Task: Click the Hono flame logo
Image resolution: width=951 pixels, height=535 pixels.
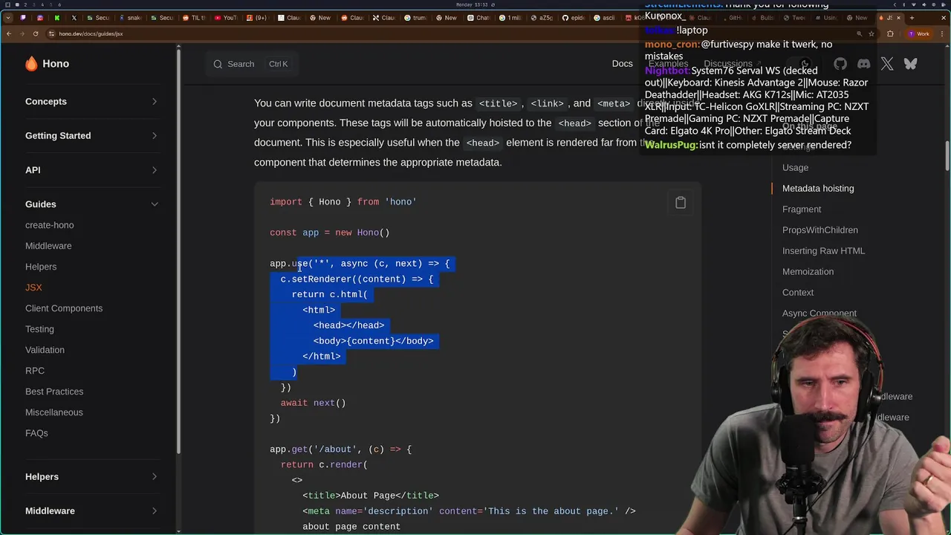Action: point(31,64)
